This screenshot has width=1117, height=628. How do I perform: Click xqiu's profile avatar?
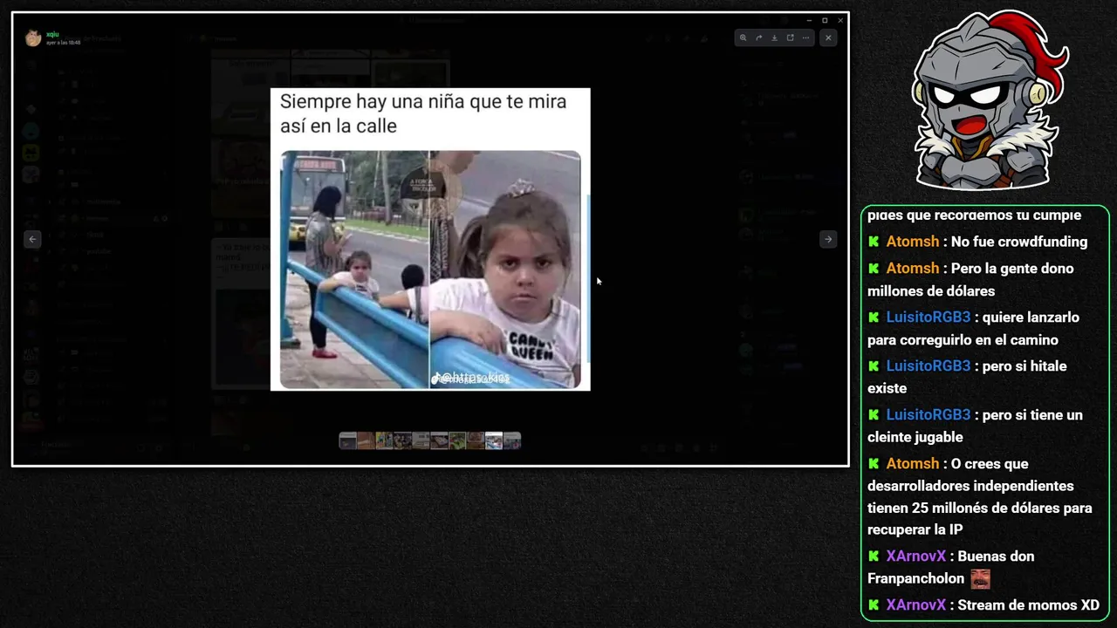(x=33, y=38)
